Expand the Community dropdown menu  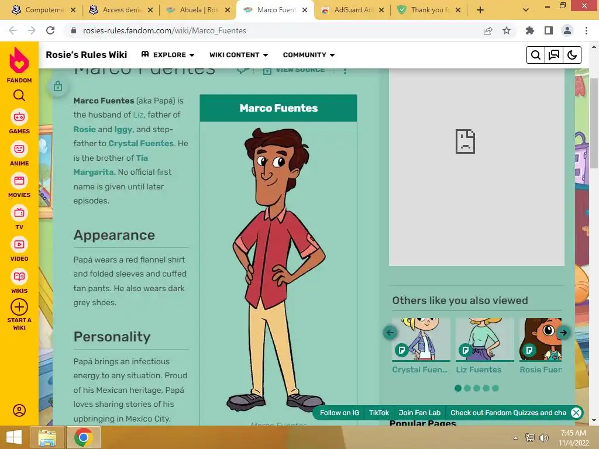click(309, 55)
